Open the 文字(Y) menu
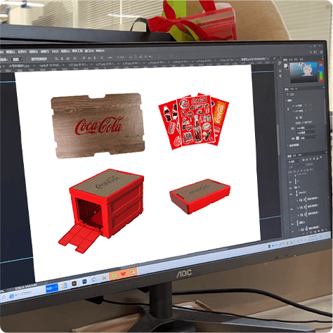Image resolution: width=333 pixels, height=333 pixels. tap(22, 52)
